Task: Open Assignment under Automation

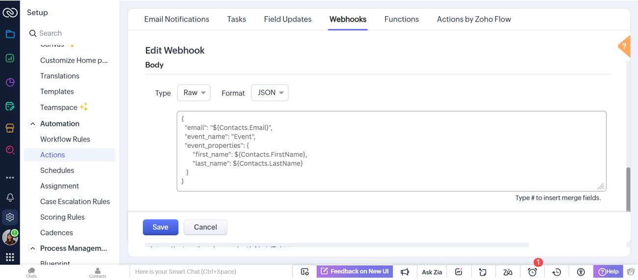Action: (x=59, y=186)
